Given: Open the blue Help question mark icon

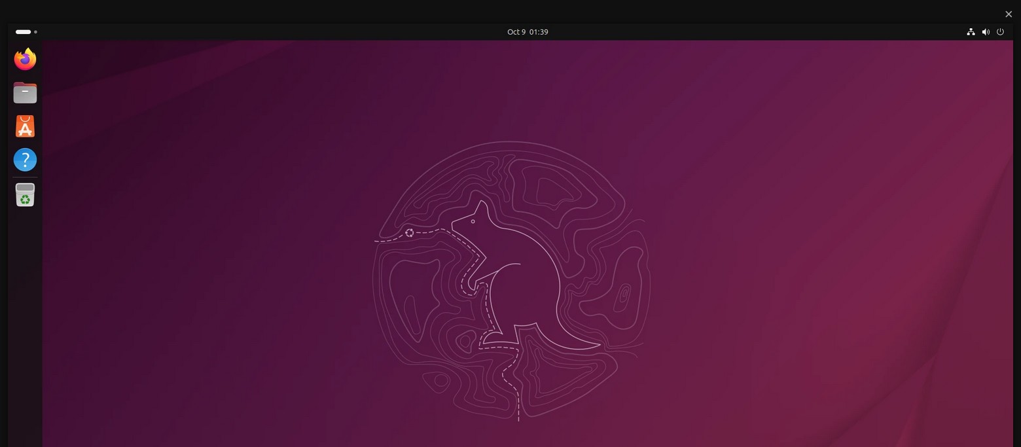Looking at the screenshot, I should click(x=25, y=160).
